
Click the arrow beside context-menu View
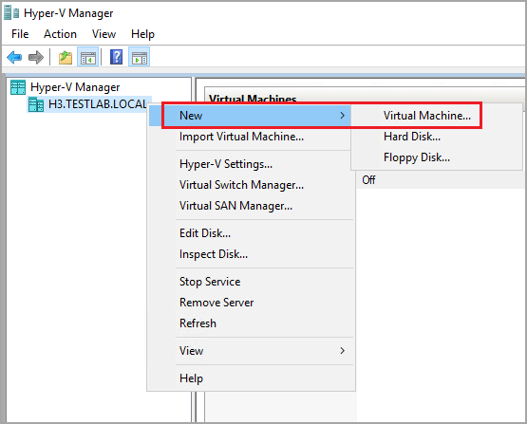click(343, 351)
